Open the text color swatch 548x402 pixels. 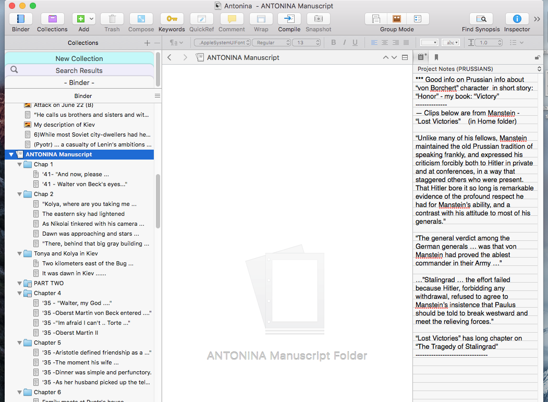429,43
